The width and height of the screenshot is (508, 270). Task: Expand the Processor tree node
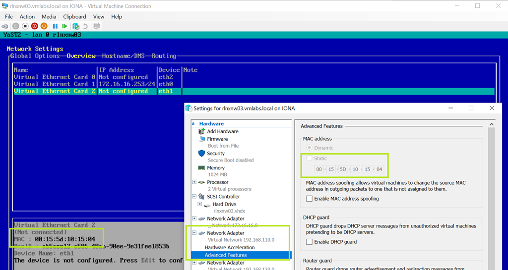tap(194, 182)
